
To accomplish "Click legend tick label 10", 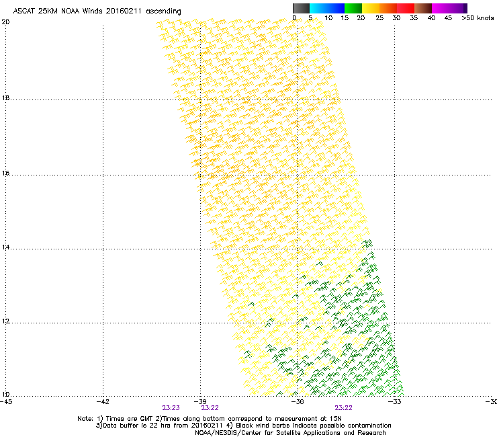I will coord(328,18).
